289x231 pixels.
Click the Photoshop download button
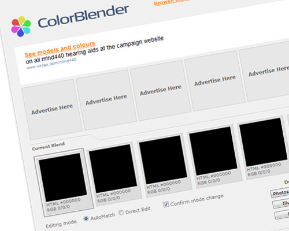[280, 193]
